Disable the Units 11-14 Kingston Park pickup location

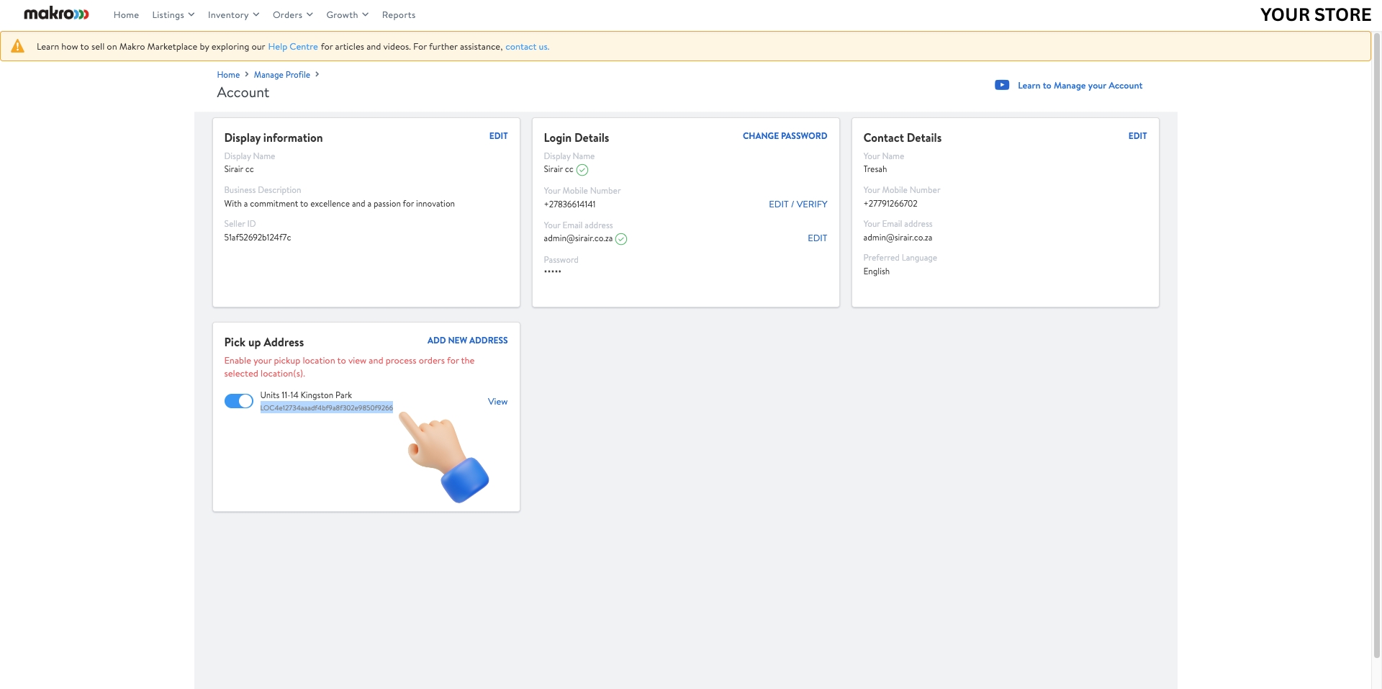pos(238,401)
